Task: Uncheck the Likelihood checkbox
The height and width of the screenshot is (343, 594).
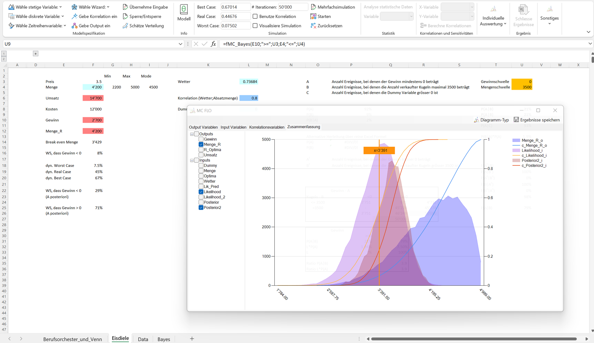Action: pyautogui.click(x=201, y=192)
